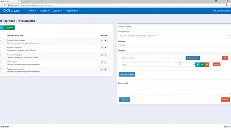
Task: Focus the Комментарий text area
Action: pos(174,90)
